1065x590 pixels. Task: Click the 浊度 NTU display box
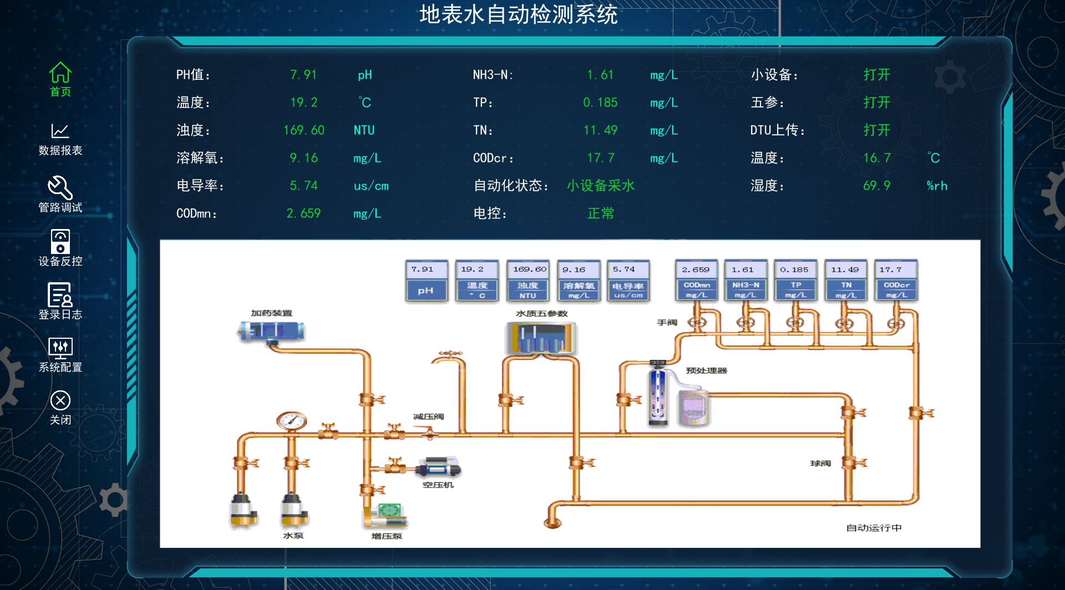click(528, 281)
